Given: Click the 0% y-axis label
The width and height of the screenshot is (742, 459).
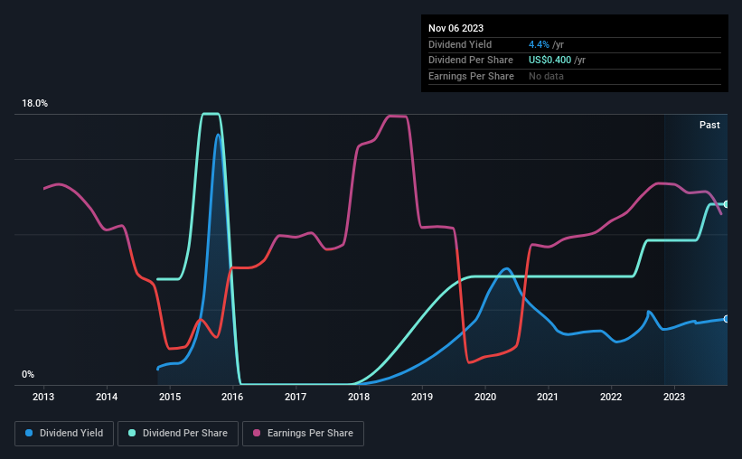Looking at the screenshot, I should [x=28, y=374].
